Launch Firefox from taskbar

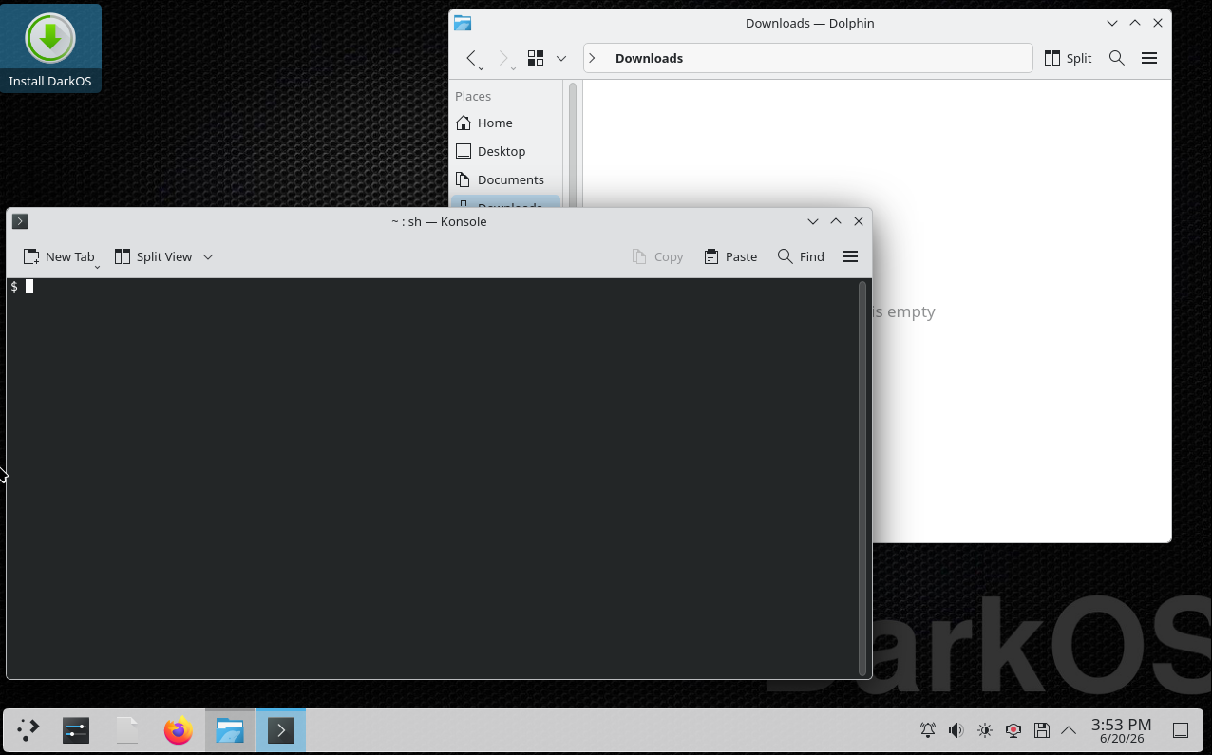pos(179,730)
